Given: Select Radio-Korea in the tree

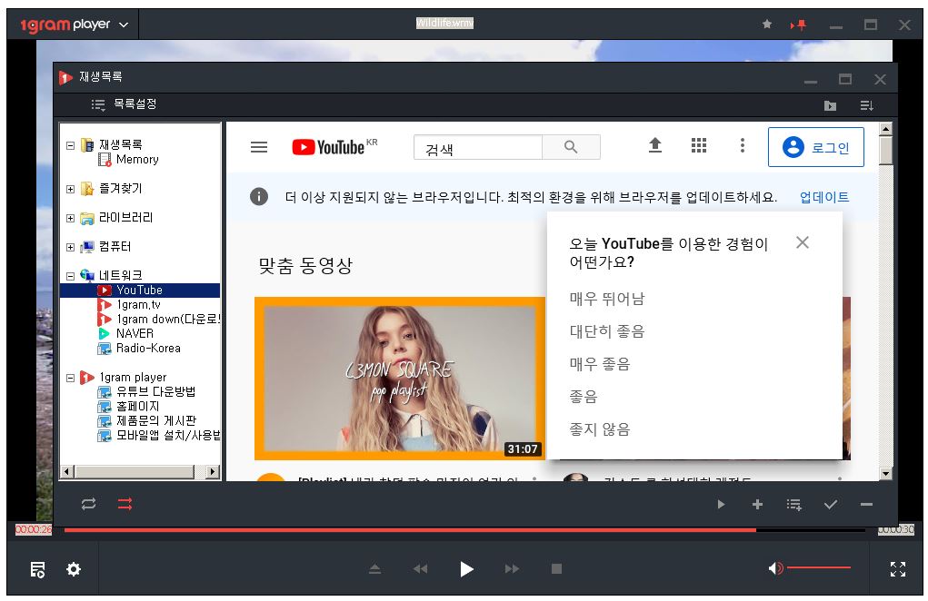Looking at the screenshot, I should [x=148, y=348].
